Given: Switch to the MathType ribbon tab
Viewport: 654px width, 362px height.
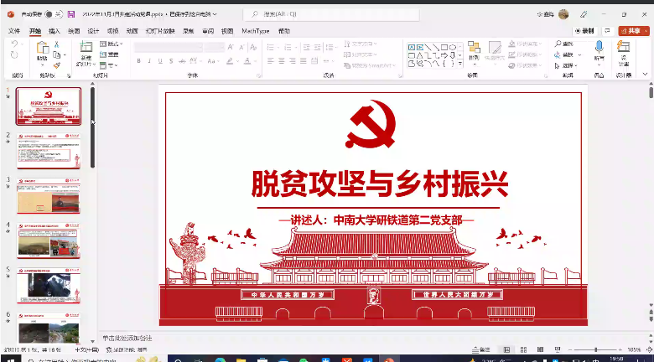Looking at the screenshot, I should point(256,31).
